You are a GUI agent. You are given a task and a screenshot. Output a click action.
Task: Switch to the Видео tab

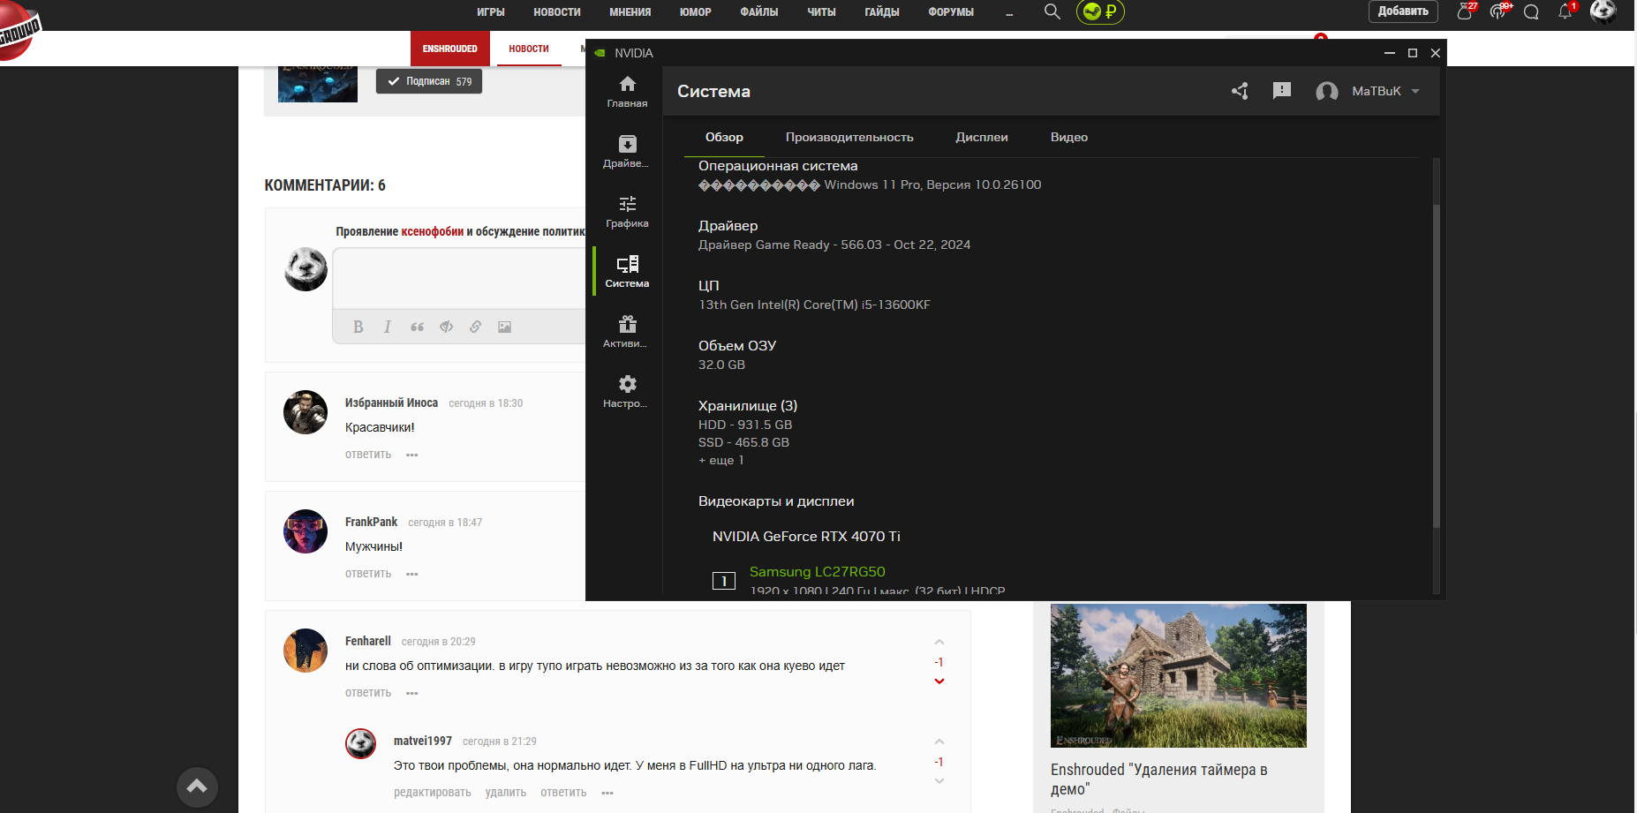[1068, 137]
